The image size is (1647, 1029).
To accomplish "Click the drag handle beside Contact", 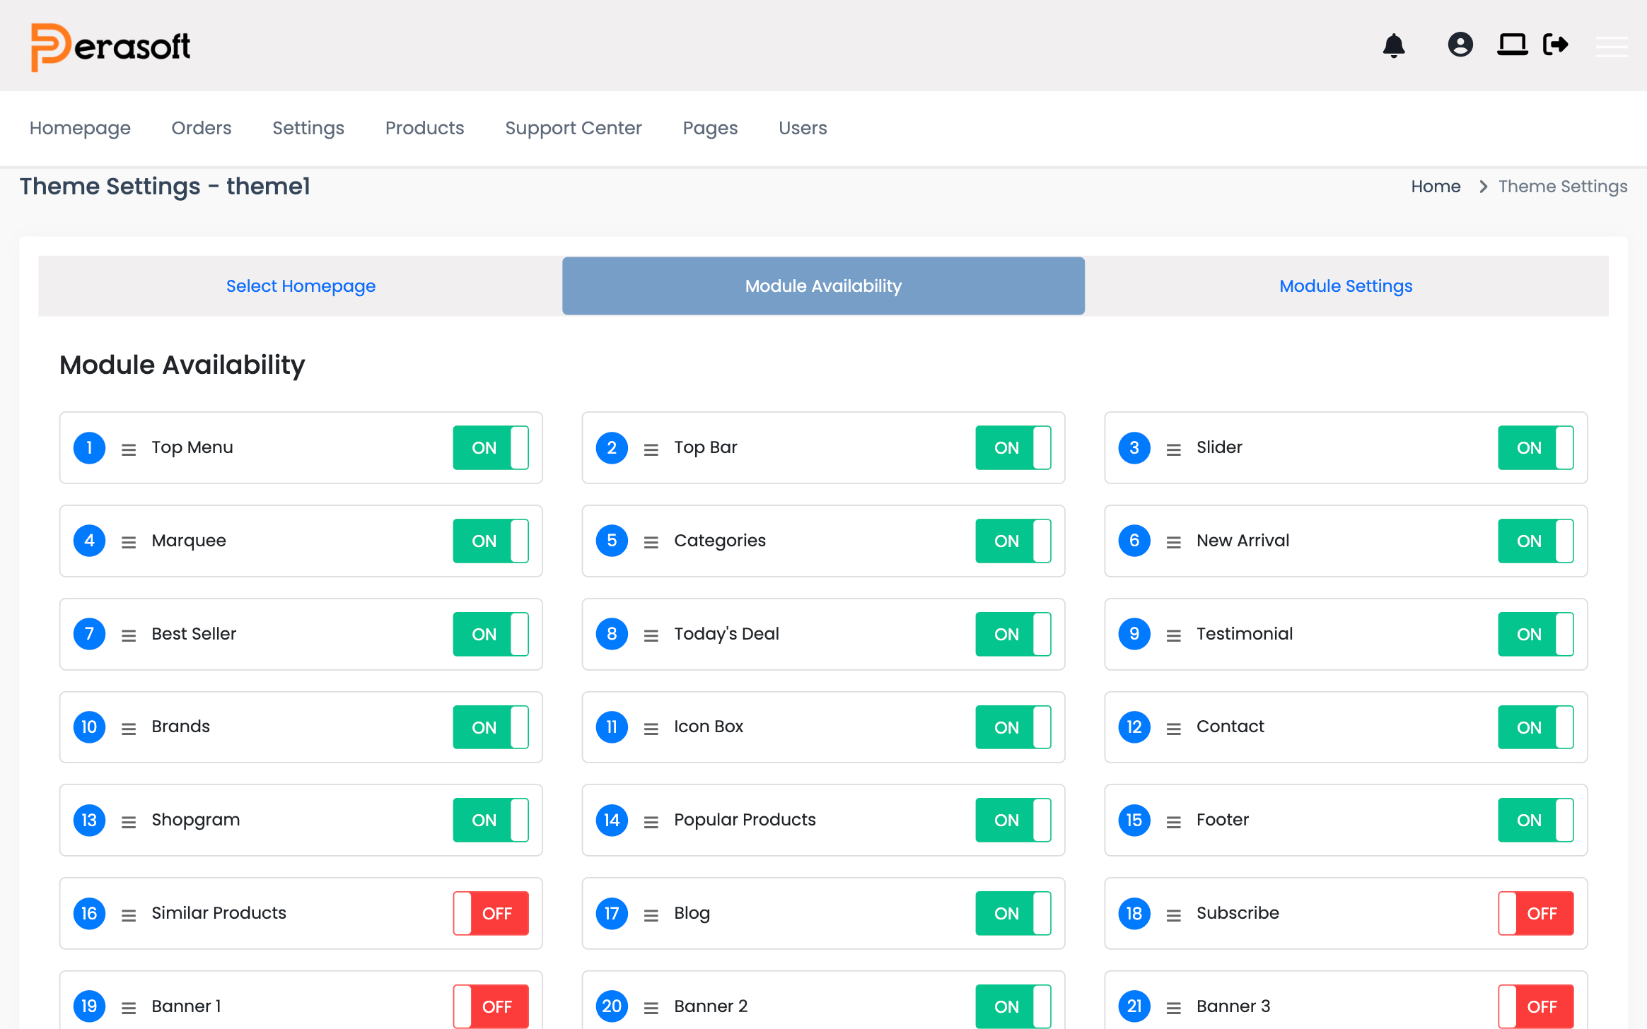I will click(1174, 729).
